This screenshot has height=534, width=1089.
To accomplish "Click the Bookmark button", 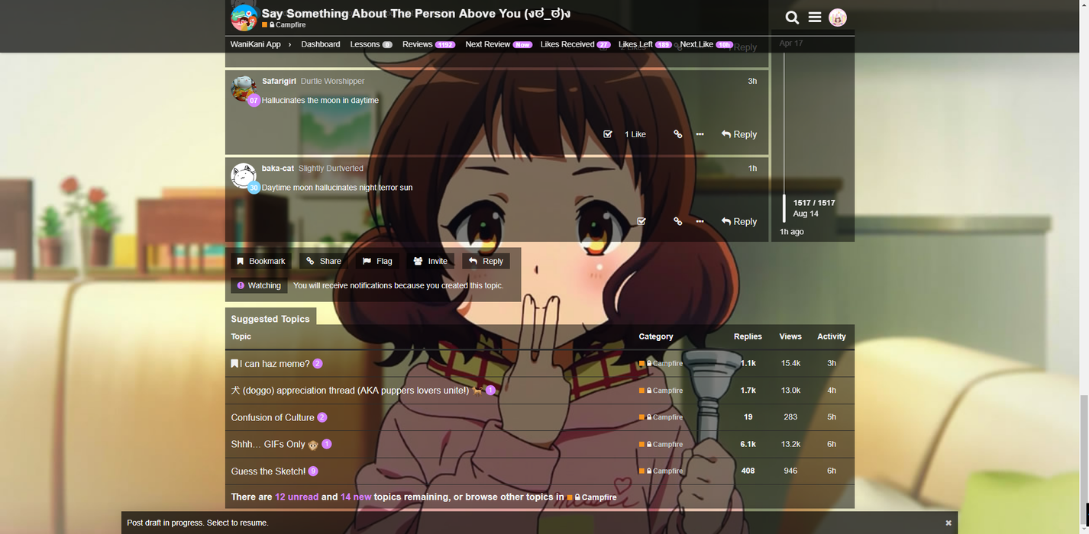I will click(x=261, y=261).
